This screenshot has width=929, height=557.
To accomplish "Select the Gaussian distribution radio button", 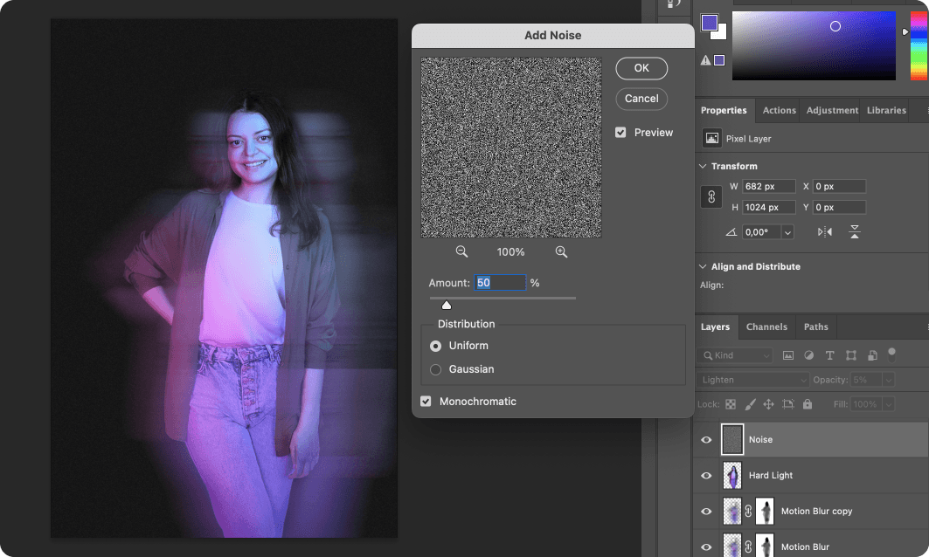I will [435, 368].
